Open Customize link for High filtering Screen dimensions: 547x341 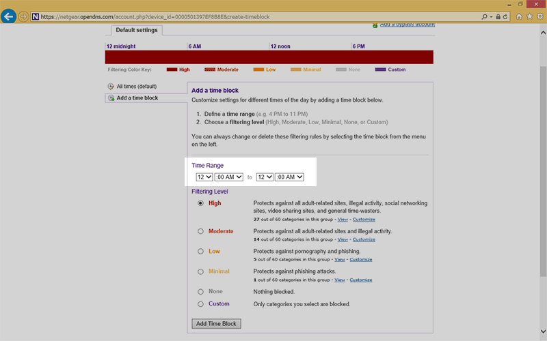click(364, 220)
